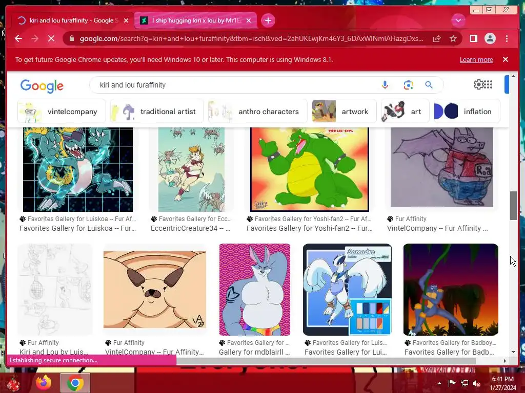Open the grey rabbit on pink thumbnail
Screen dimensions: 525x393
point(254,290)
